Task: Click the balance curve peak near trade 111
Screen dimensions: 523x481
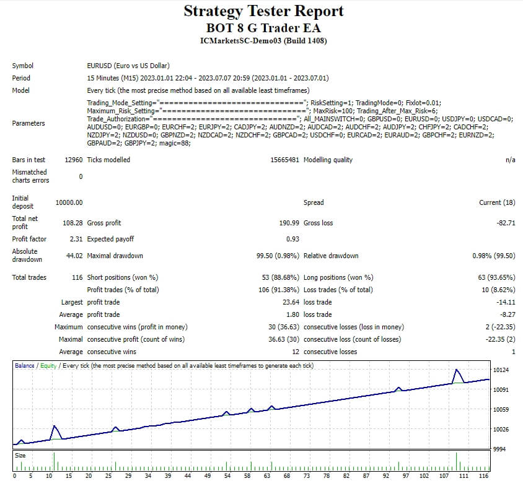Action: tap(457, 370)
